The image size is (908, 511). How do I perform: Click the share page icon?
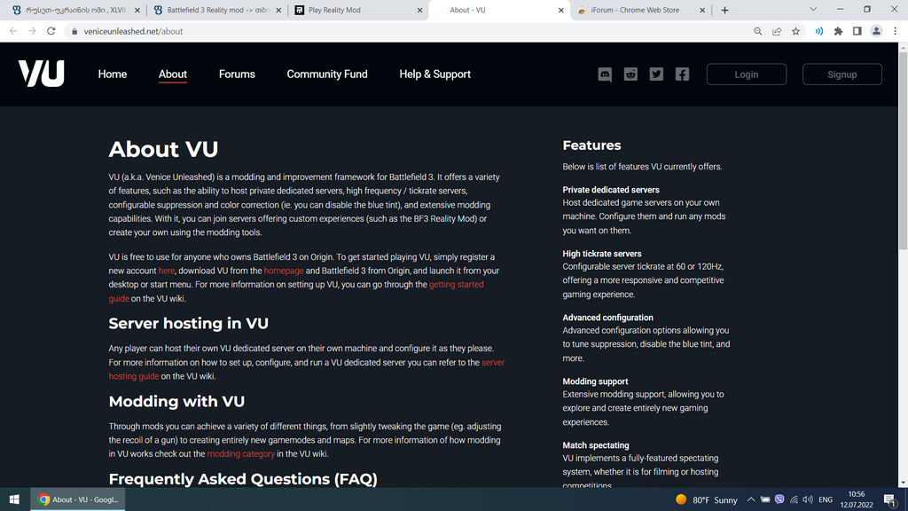777,31
